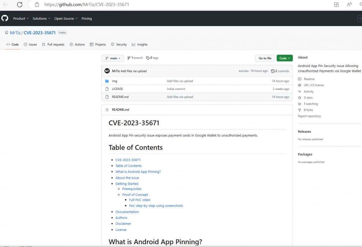Jump to Getting Started section
The image size is (362, 247).
point(127,183)
